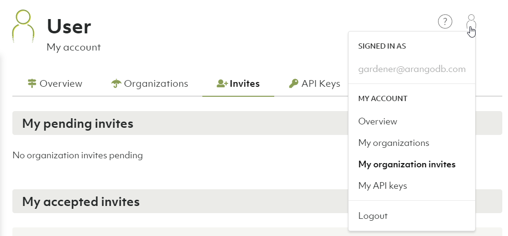Click the No organization invites pending message

[x=78, y=155]
